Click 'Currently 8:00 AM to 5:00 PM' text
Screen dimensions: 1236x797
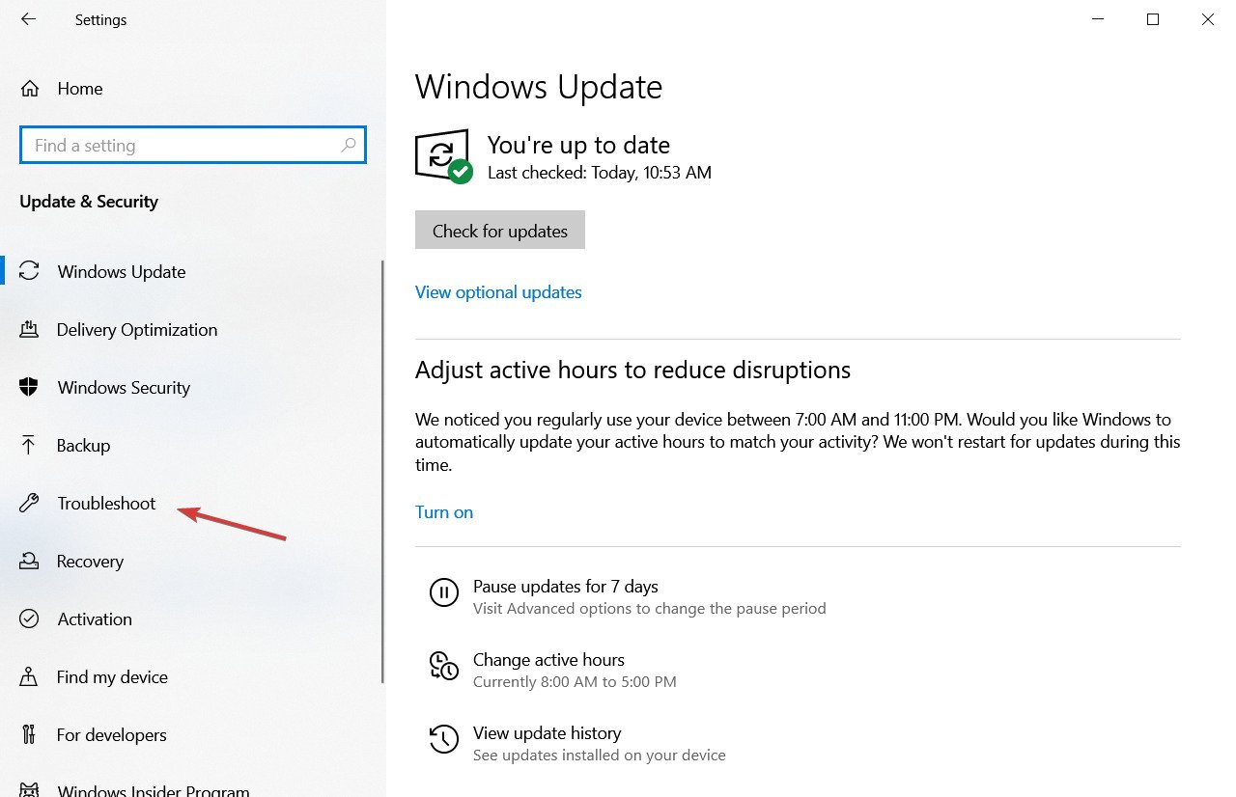pos(575,681)
